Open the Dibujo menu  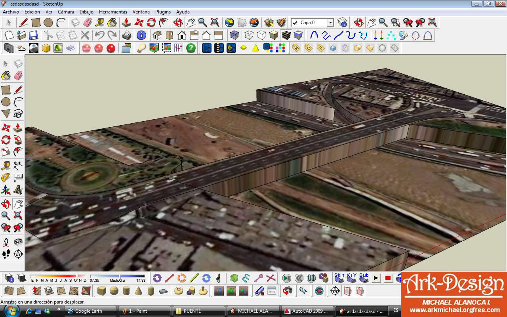pyautogui.click(x=86, y=12)
